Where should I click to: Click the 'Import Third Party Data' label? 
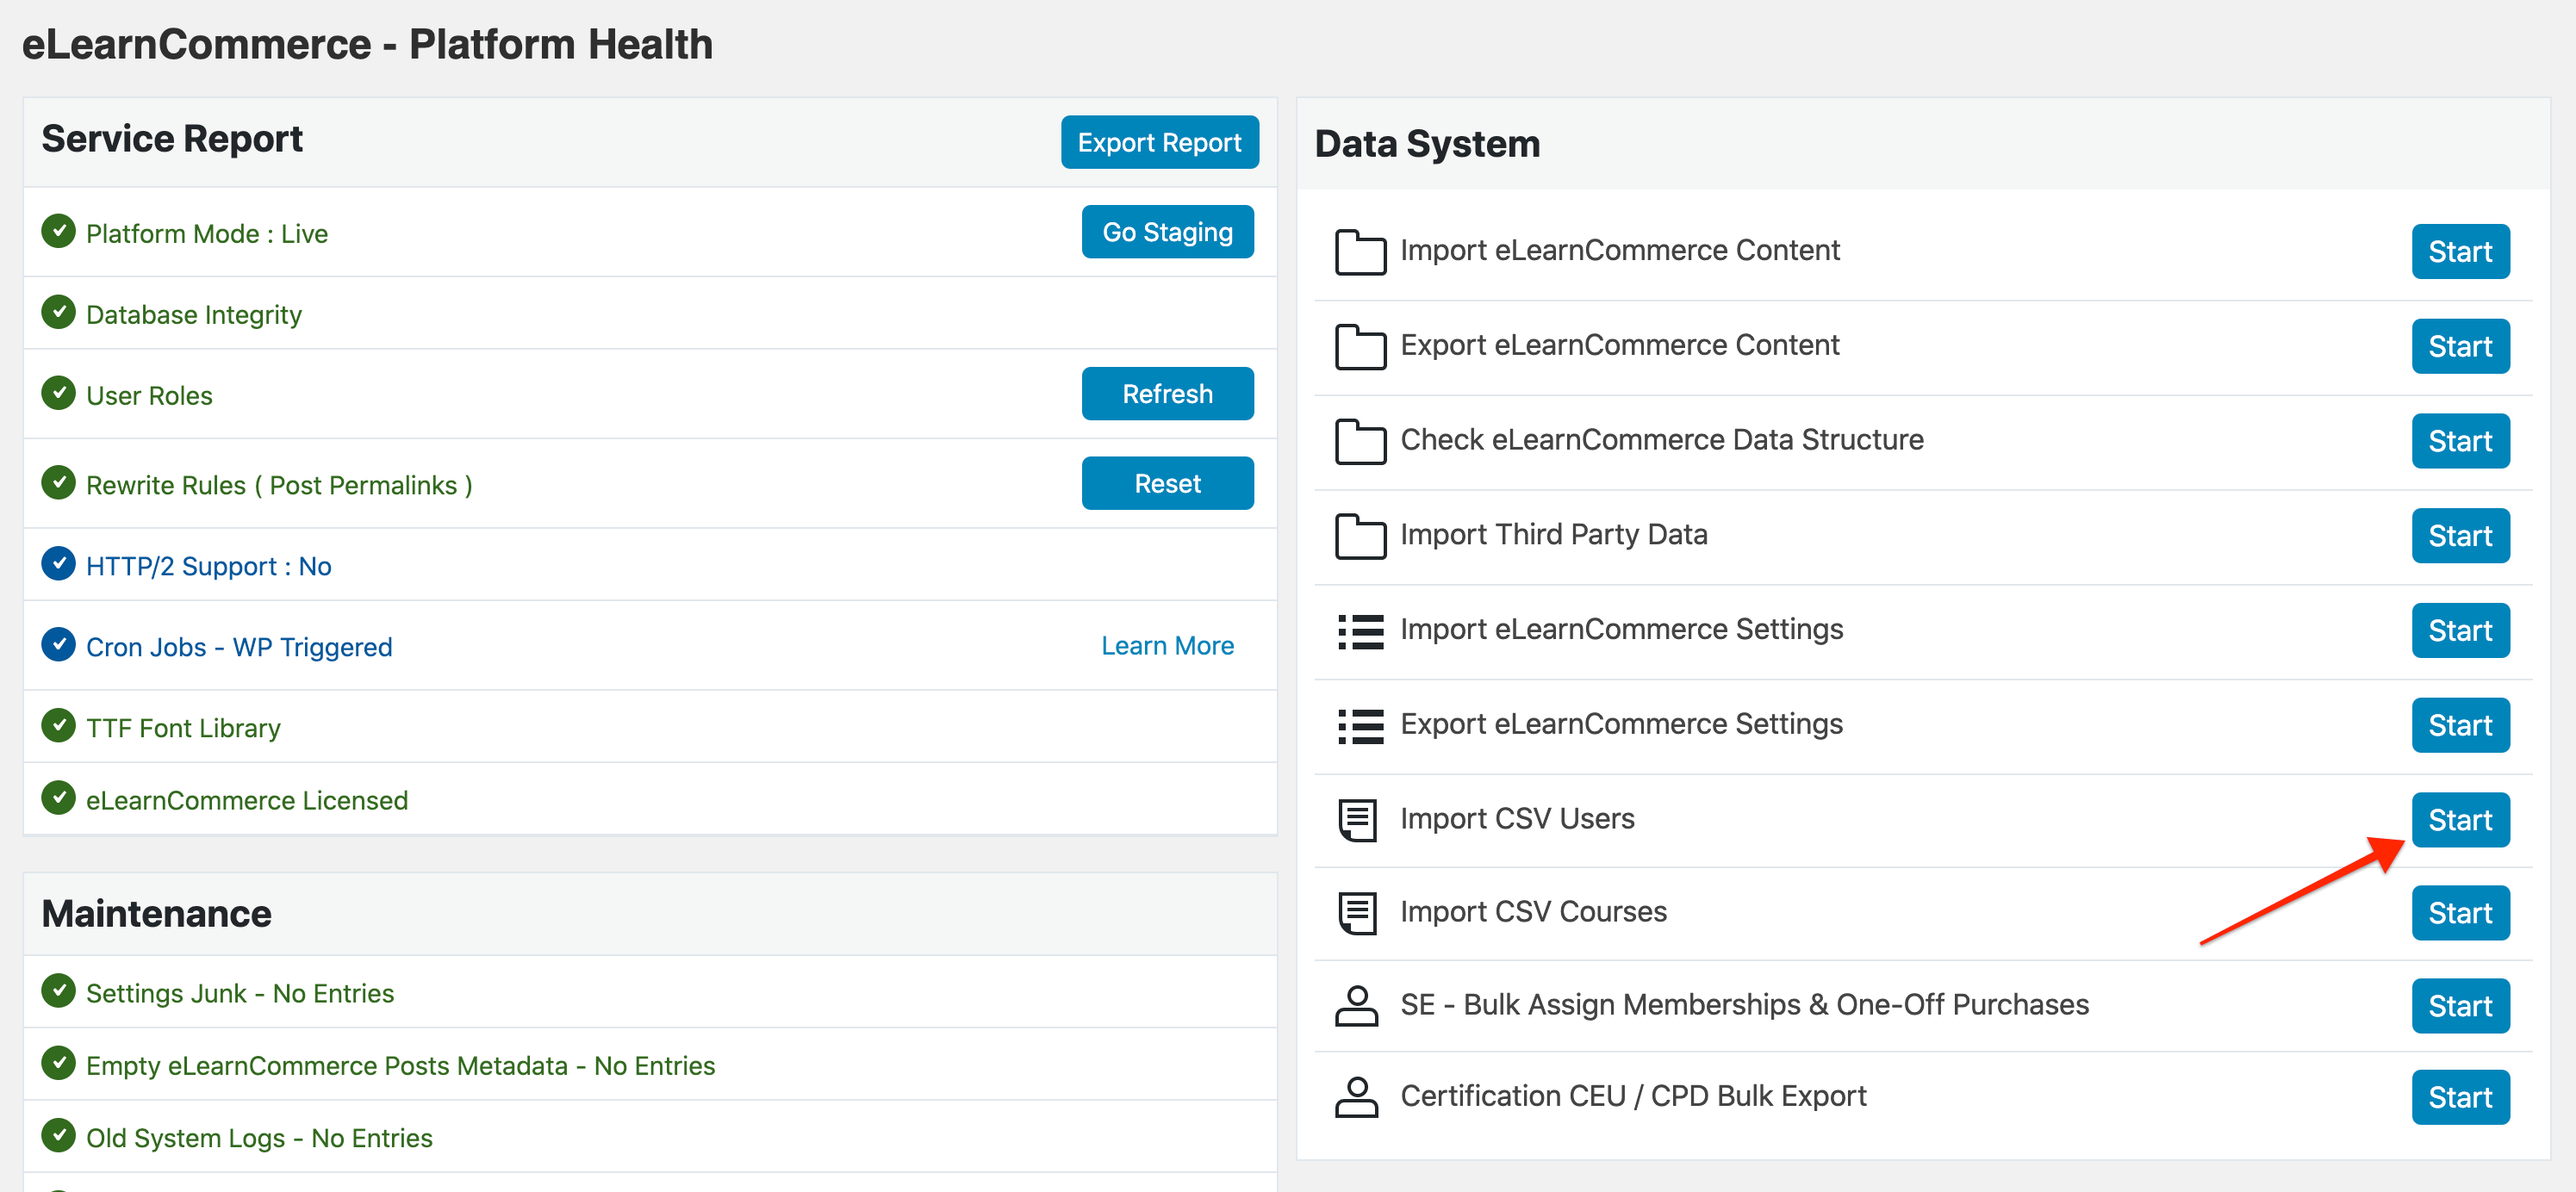tap(1553, 535)
